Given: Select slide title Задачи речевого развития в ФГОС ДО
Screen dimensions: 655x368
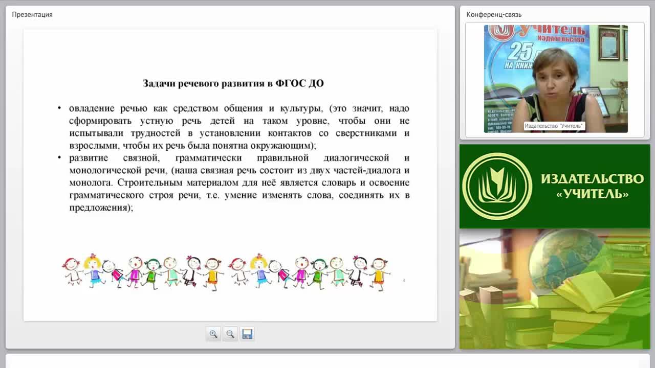Looking at the screenshot, I should pyautogui.click(x=233, y=83).
